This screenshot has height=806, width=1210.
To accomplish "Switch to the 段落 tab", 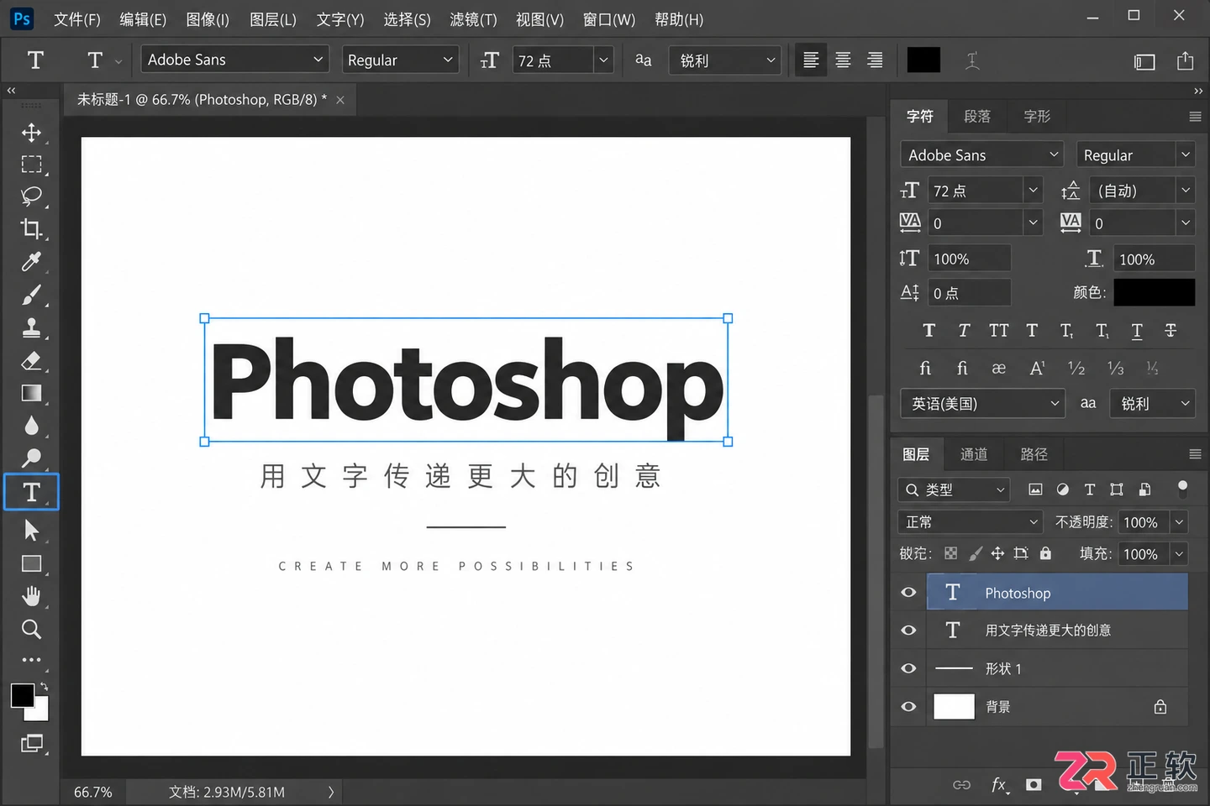I will point(977,117).
